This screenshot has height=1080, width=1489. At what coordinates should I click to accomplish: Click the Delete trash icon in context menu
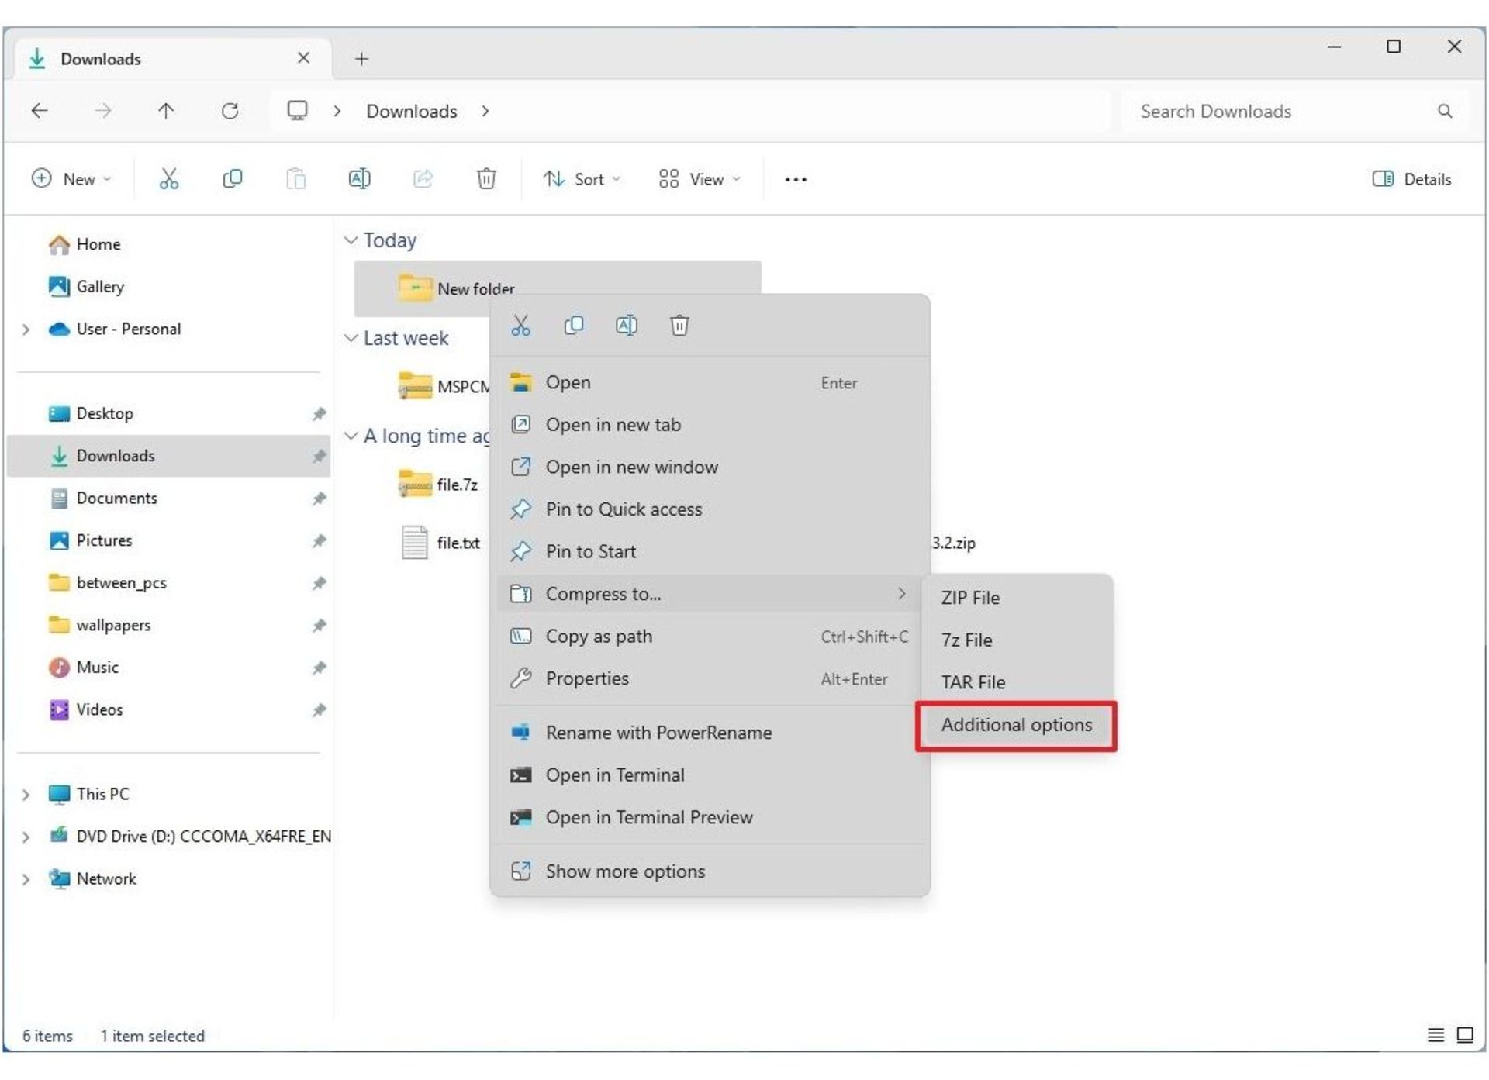pos(679,326)
